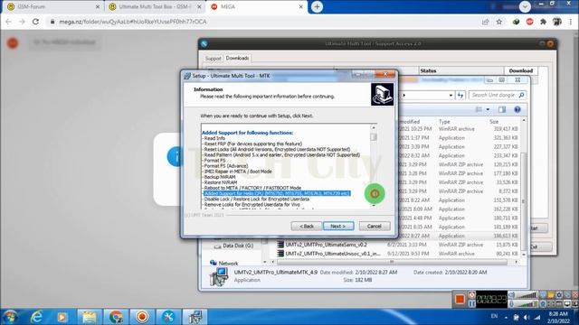579x325 pixels.
Task: Click the setup information box scroll-down arrow
Action: click(x=374, y=206)
